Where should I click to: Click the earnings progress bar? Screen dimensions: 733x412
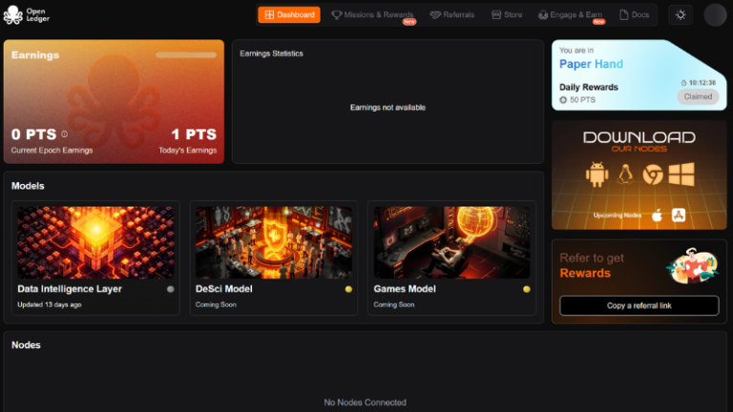point(185,55)
